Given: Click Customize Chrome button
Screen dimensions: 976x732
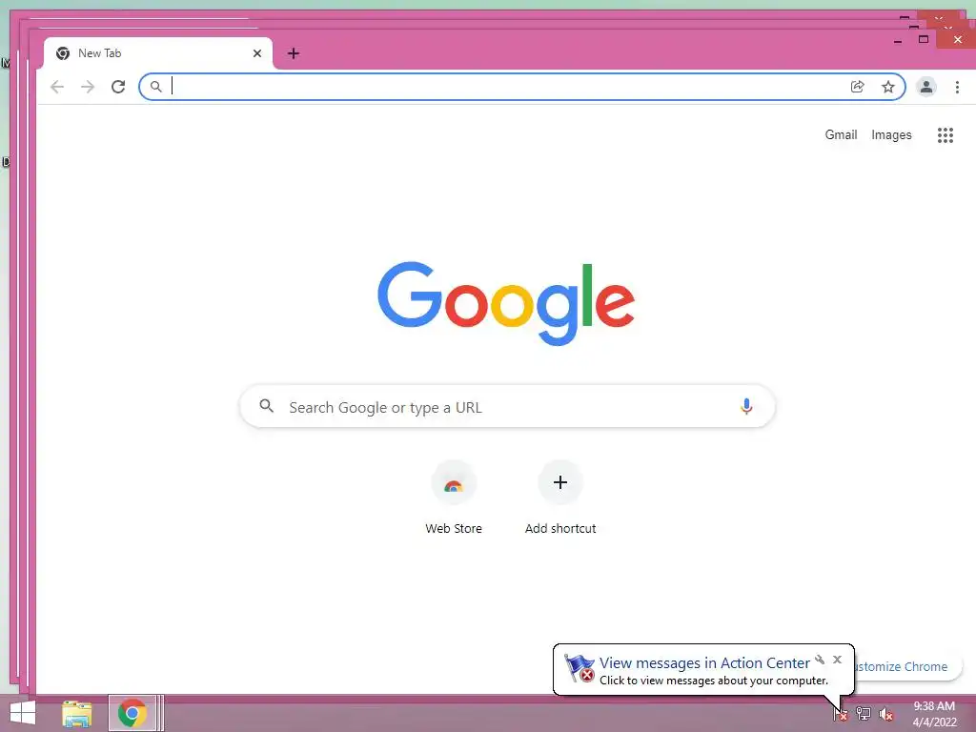Looking at the screenshot, I should pyautogui.click(x=907, y=666).
